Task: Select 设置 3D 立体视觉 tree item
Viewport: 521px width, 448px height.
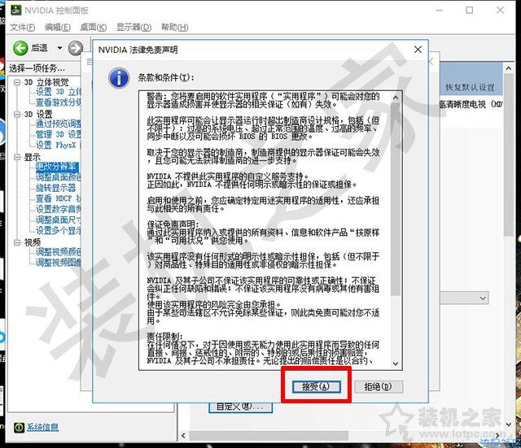Action: (58, 92)
